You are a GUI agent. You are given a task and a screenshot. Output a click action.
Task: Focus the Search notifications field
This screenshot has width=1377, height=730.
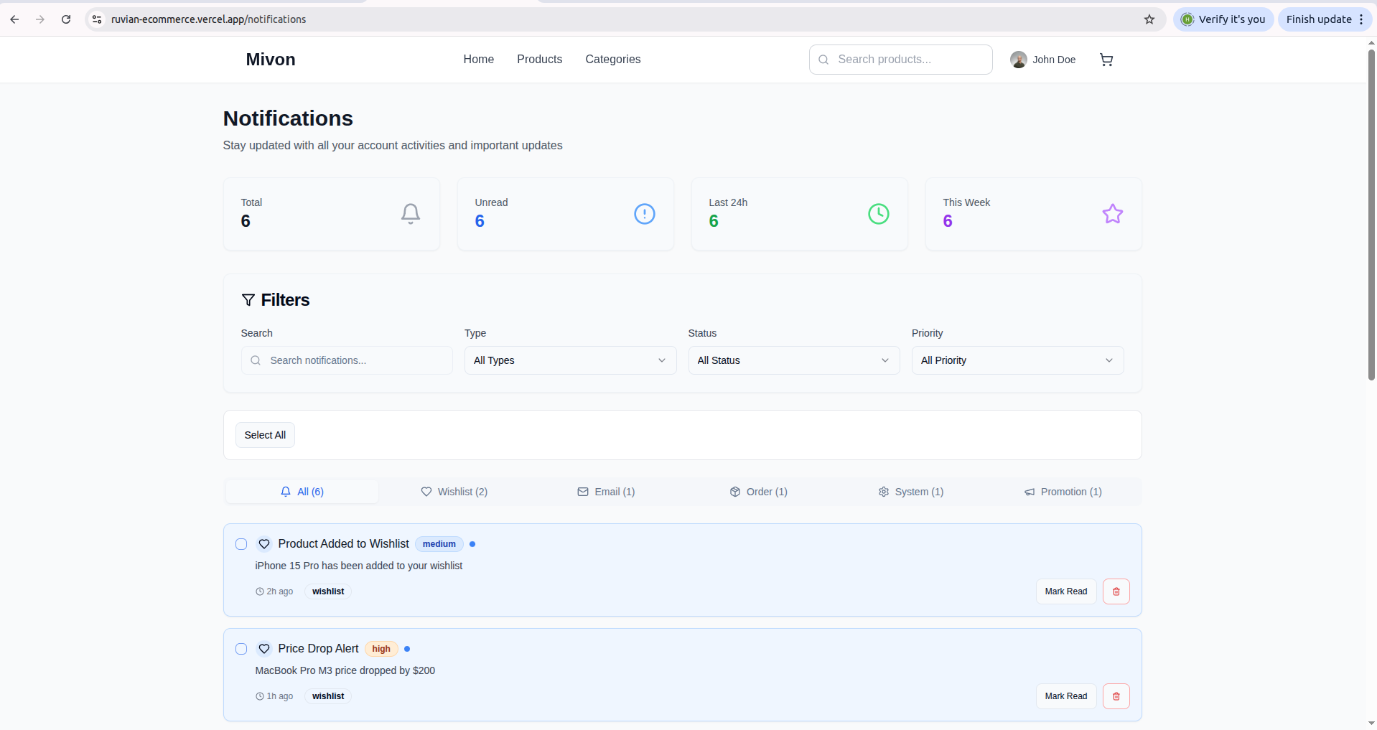347,360
